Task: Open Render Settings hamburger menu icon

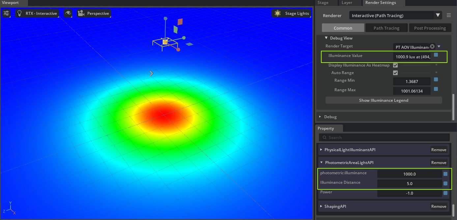Action: (x=449, y=15)
